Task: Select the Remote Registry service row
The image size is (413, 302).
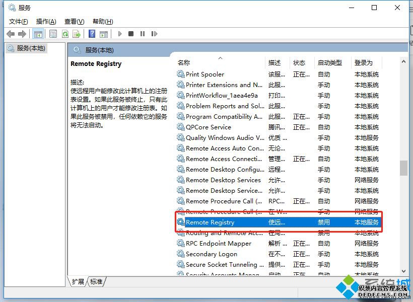Action: click(279, 222)
